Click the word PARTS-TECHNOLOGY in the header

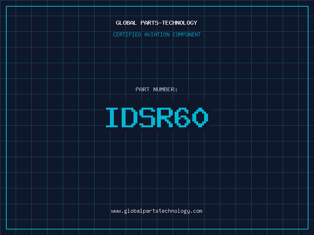pyautogui.click(x=169, y=23)
